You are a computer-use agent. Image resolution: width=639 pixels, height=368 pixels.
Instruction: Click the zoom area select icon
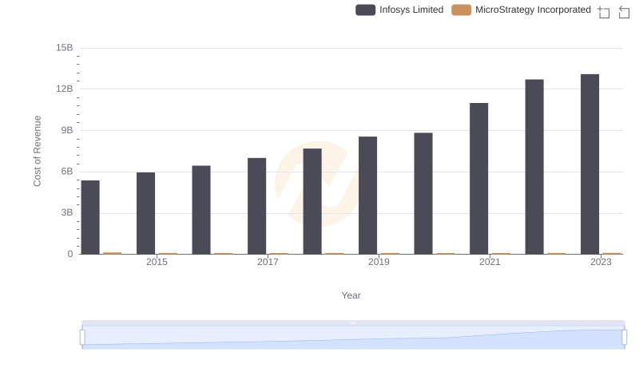(604, 12)
